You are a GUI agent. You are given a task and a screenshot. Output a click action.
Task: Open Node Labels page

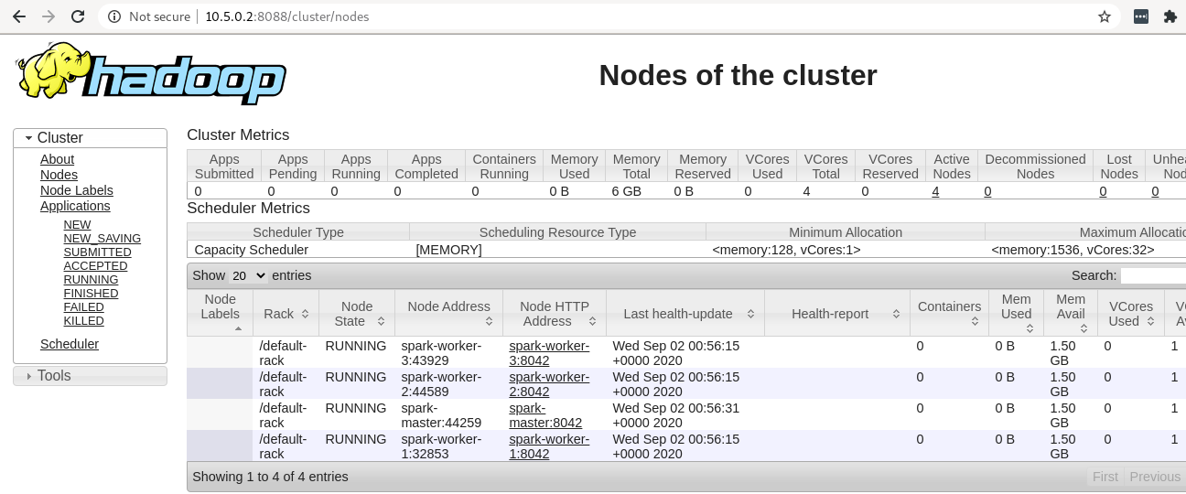[x=77, y=190]
